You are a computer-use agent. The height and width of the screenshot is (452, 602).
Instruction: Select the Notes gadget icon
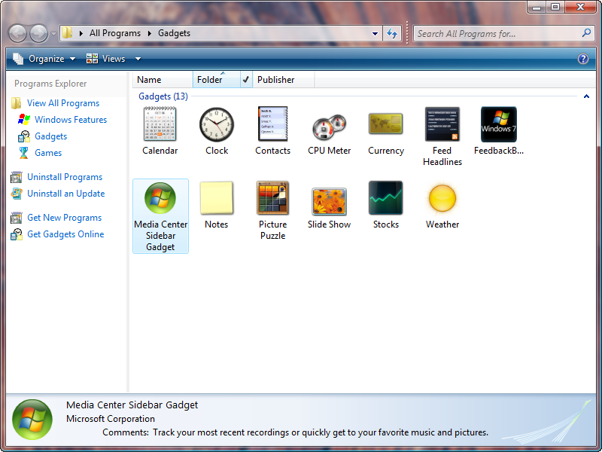(217, 198)
